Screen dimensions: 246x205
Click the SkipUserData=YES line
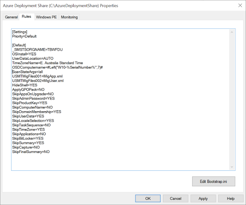[28, 116]
